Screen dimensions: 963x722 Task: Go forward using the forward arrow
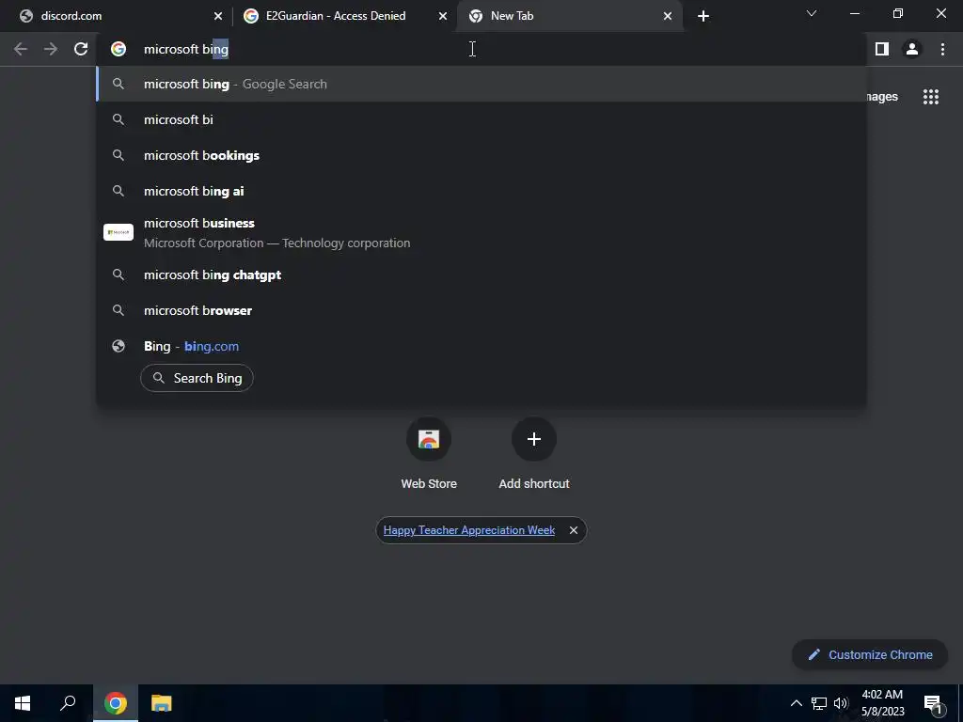tap(51, 49)
